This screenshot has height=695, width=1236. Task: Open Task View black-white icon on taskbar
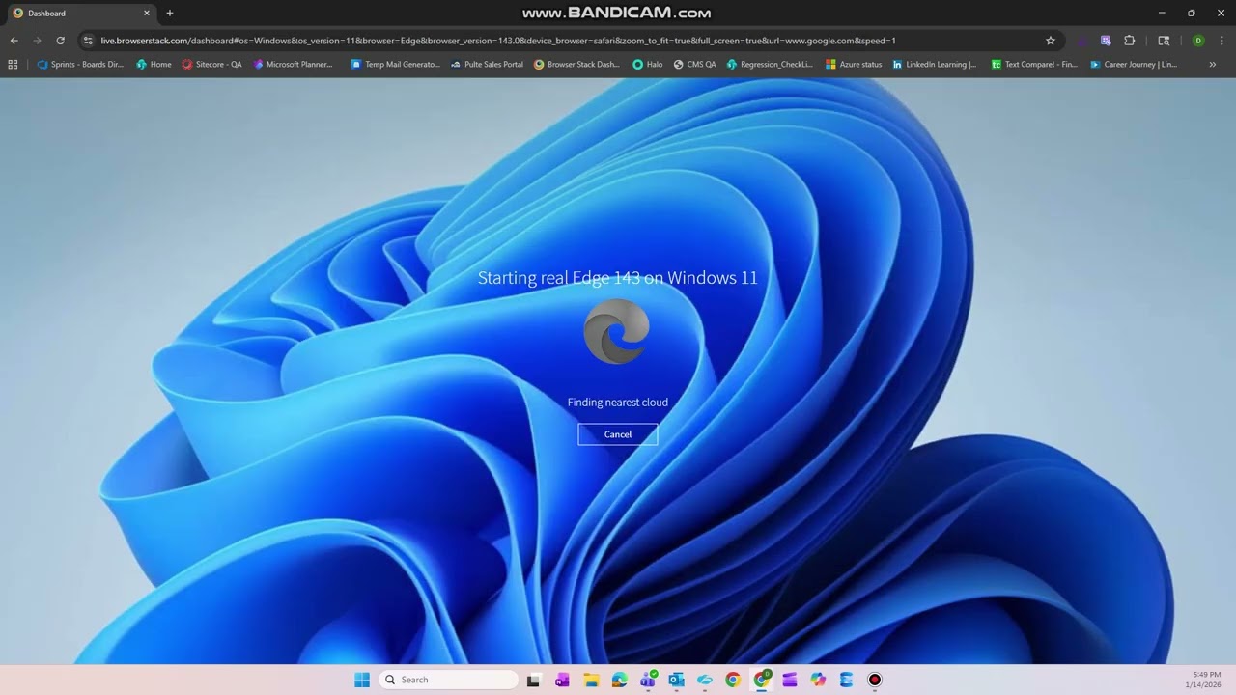click(x=533, y=680)
